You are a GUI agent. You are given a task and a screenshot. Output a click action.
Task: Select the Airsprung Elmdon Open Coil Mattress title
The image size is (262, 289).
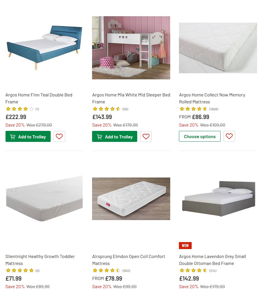point(129,260)
